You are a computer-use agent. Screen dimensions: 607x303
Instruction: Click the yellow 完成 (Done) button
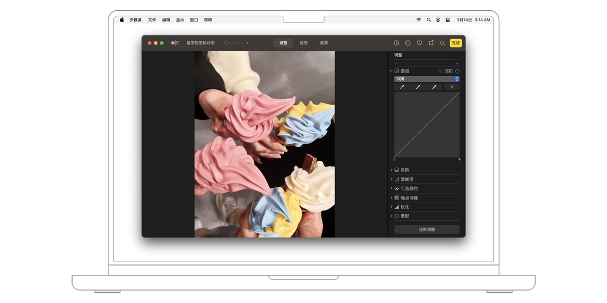455,43
